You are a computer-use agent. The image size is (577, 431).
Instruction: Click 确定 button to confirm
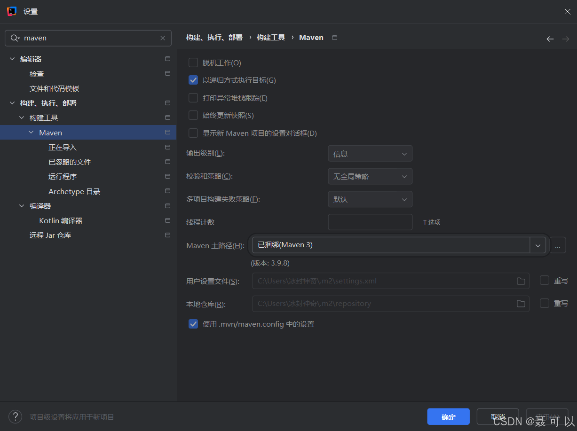coord(448,417)
